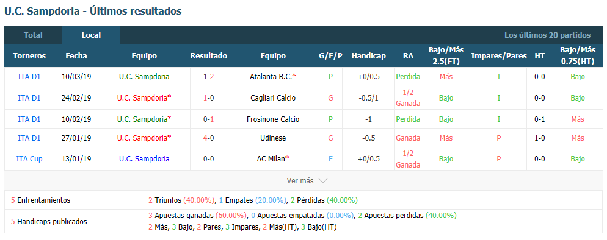Switch to the Total tab

34,35
